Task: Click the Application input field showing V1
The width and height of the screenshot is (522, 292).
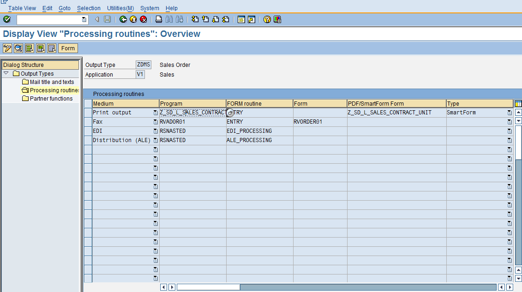Action: click(140, 74)
